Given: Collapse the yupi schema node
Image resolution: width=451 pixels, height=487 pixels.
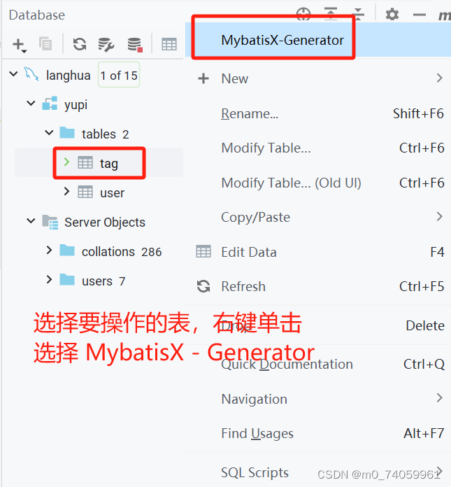Looking at the screenshot, I should pos(31,103).
